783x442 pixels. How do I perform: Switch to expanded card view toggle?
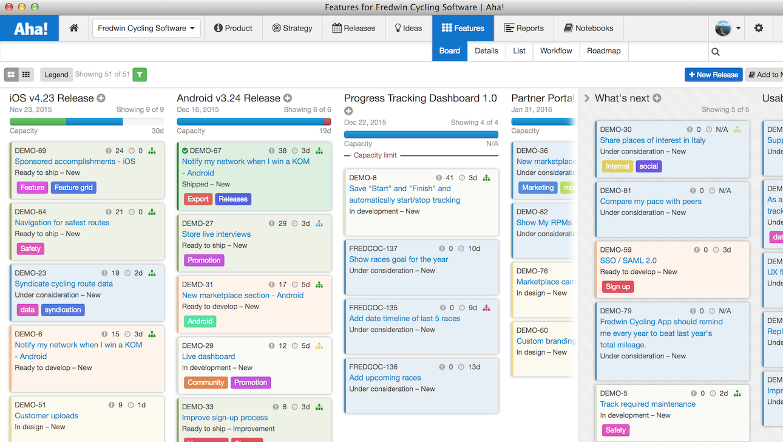[x=11, y=75]
